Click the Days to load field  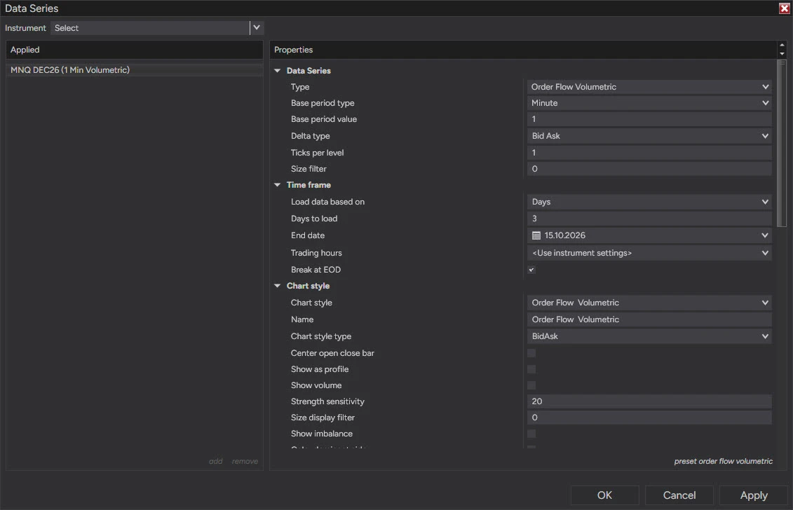(x=649, y=219)
